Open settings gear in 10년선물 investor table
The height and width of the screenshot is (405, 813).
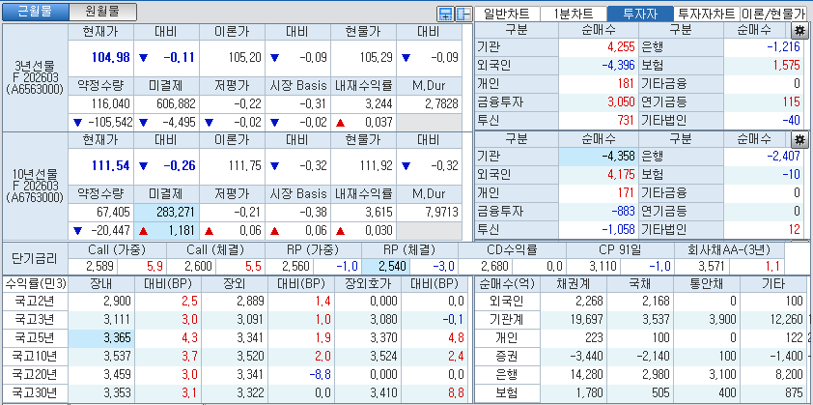coord(799,138)
